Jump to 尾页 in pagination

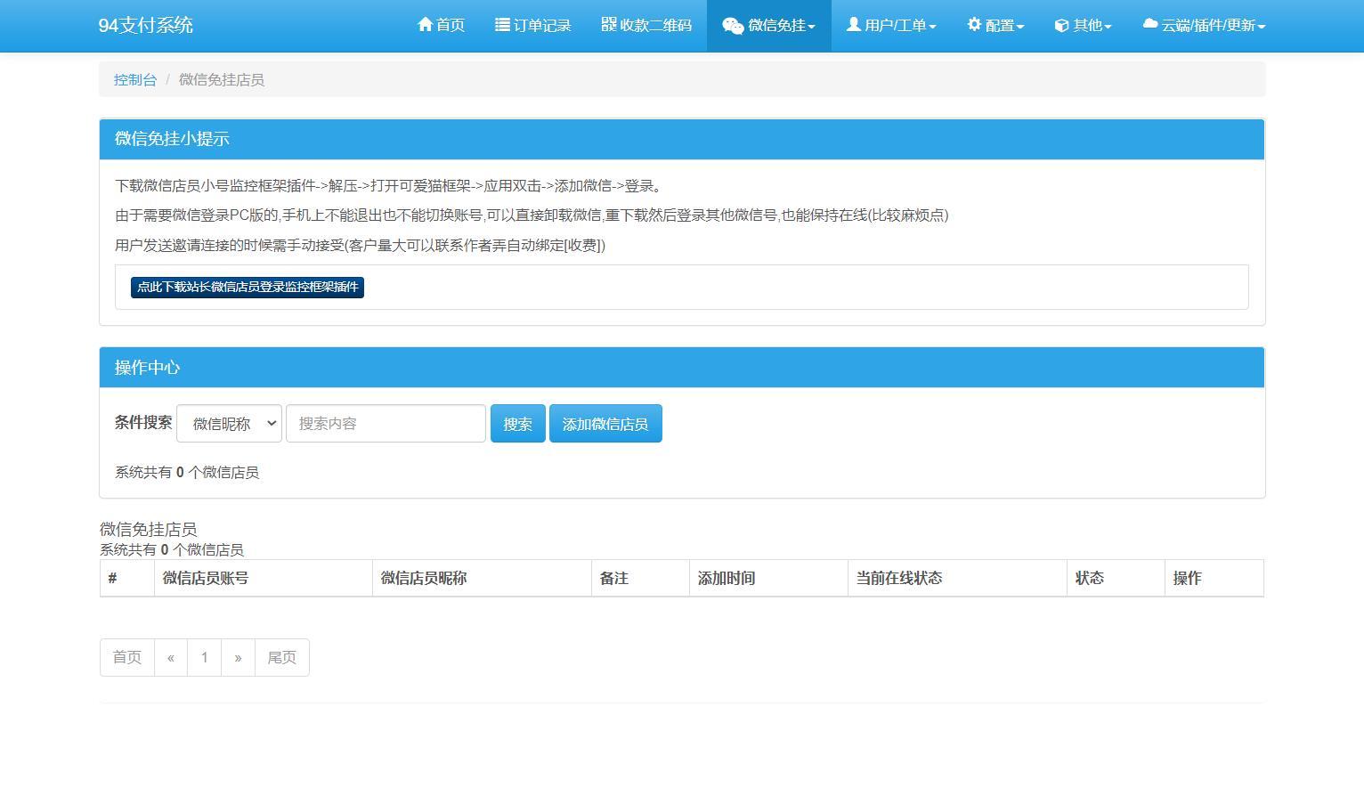(281, 657)
